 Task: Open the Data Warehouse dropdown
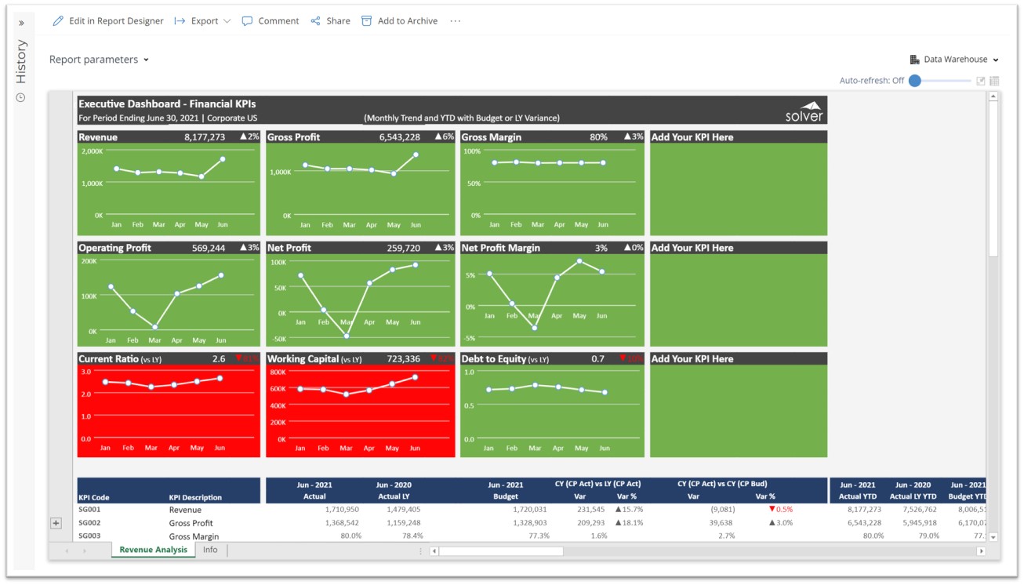pyautogui.click(x=954, y=60)
